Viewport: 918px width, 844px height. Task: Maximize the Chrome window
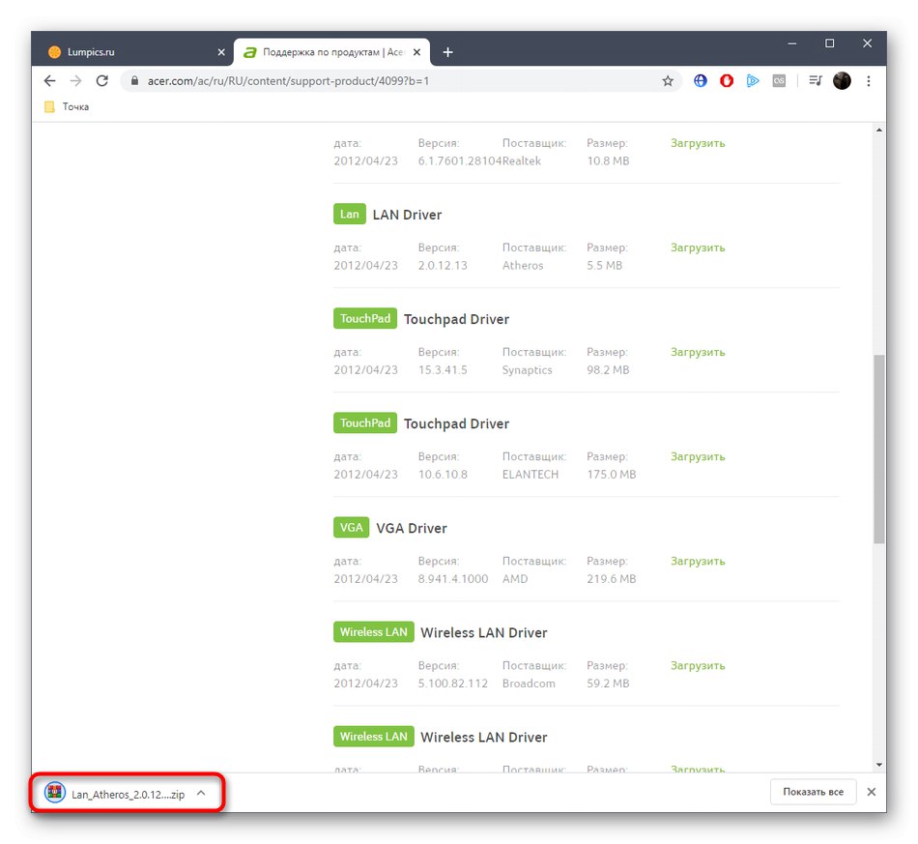point(830,44)
